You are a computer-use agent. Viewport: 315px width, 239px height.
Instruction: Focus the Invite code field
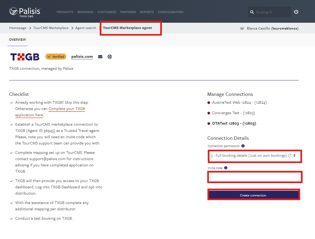pyautogui.click(x=254, y=177)
